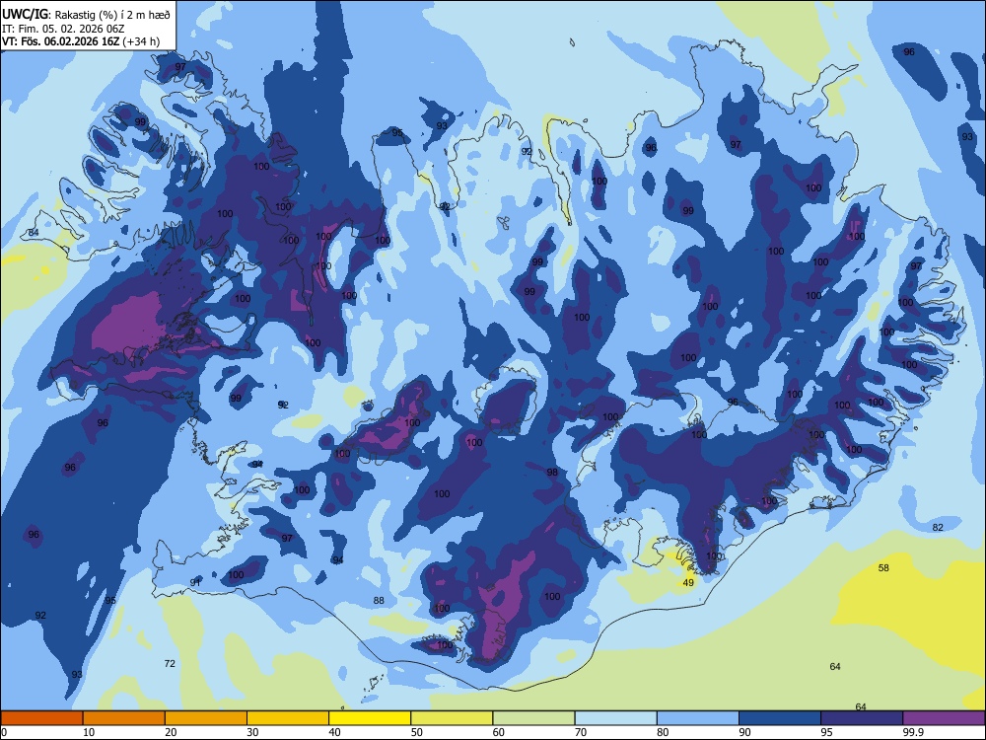This screenshot has width=986, height=740.
Task: Click the legend tick label 80
Action: [x=663, y=732]
